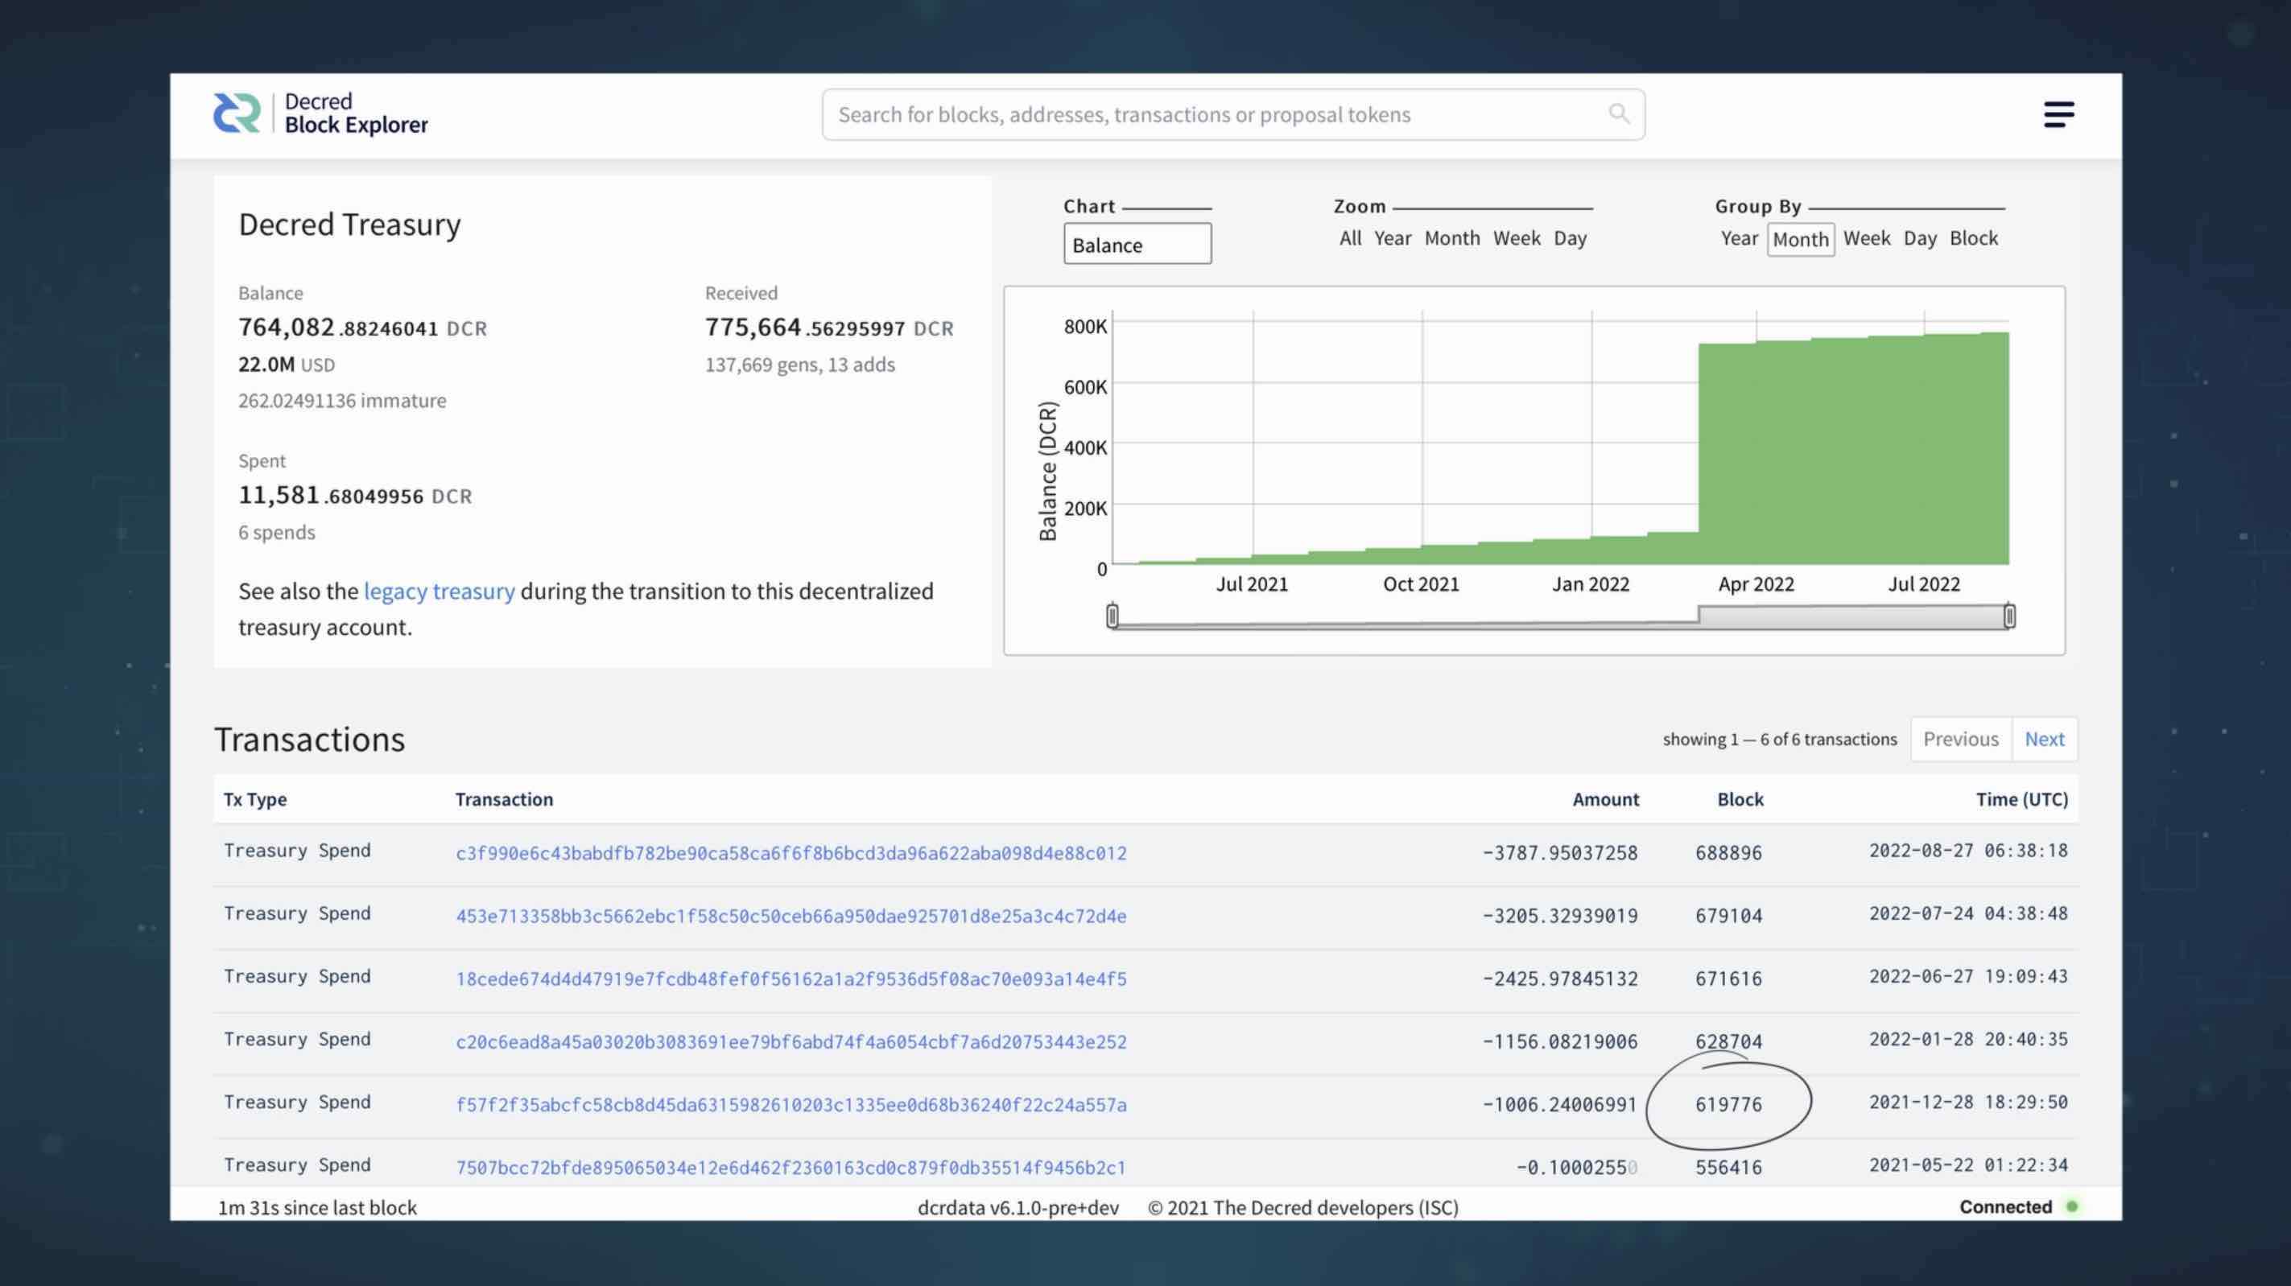Open the hamburger menu icon
This screenshot has width=2291, height=1286.
tap(2059, 115)
